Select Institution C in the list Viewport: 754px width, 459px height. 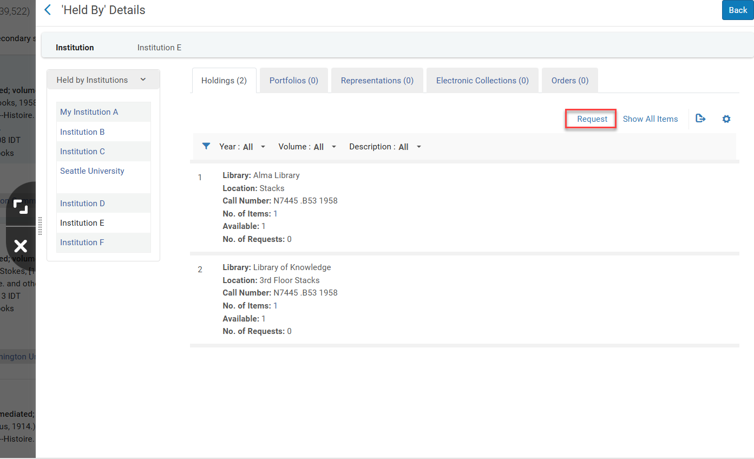[x=103, y=152]
